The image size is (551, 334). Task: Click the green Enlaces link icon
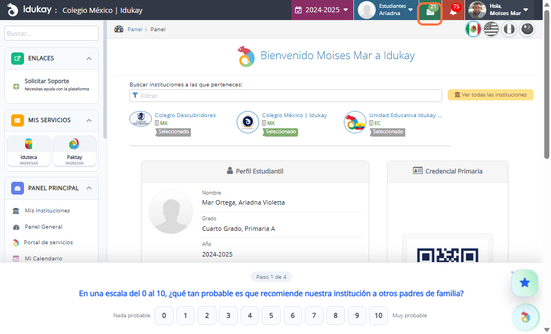pyautogui.click(x=17, y=58)
